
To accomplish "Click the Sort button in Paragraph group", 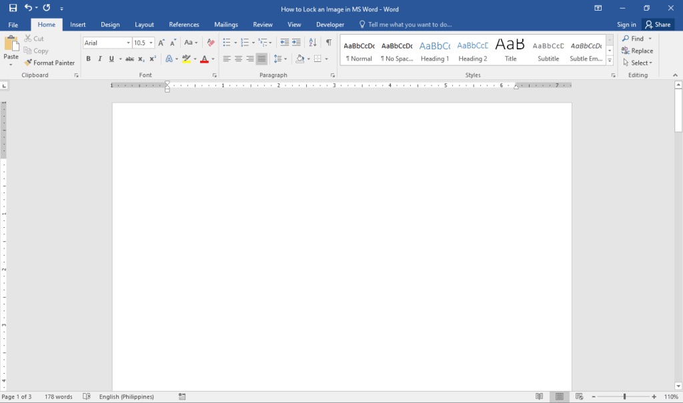I will tap(312, 42).
